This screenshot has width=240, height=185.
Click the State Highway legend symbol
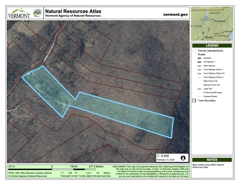pyautogui.click(x=199, y=66)
